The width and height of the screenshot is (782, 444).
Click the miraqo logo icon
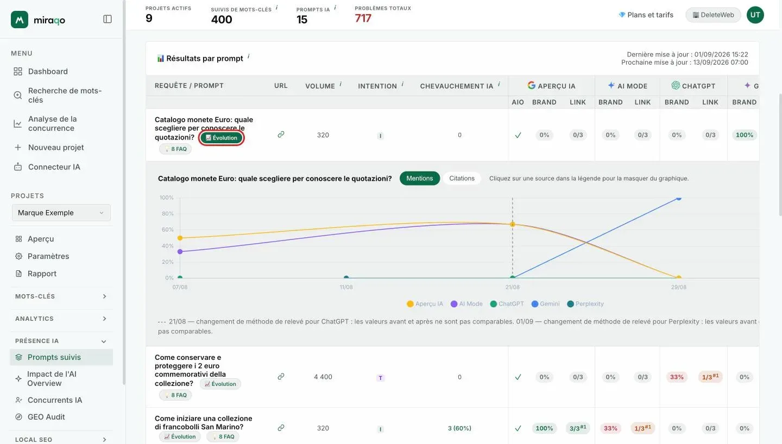[20, 20]
